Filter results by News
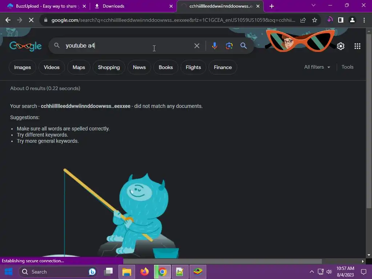This screenshot has height=279, width=372. click(x=139, y=67)
